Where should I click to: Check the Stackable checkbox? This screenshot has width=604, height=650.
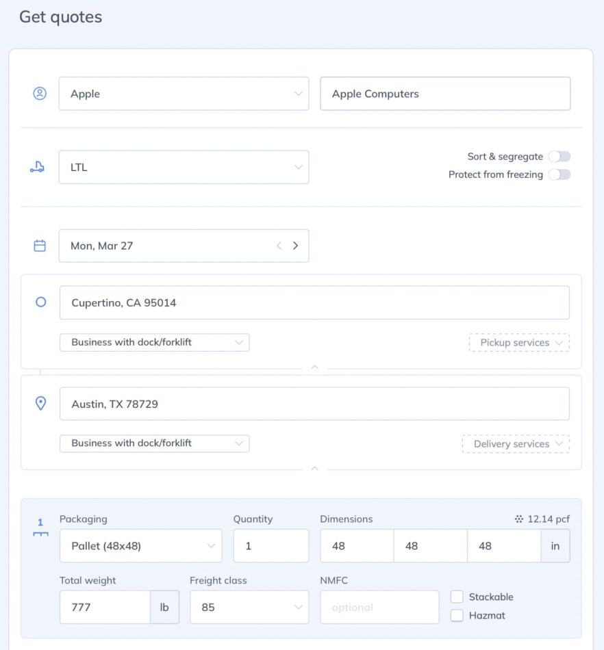pyautogui.click(x=457, y=597)
